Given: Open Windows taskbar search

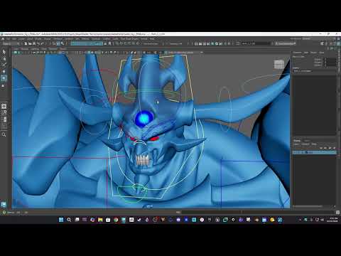Looking at the screenshot, I should [x=69, y=220].
